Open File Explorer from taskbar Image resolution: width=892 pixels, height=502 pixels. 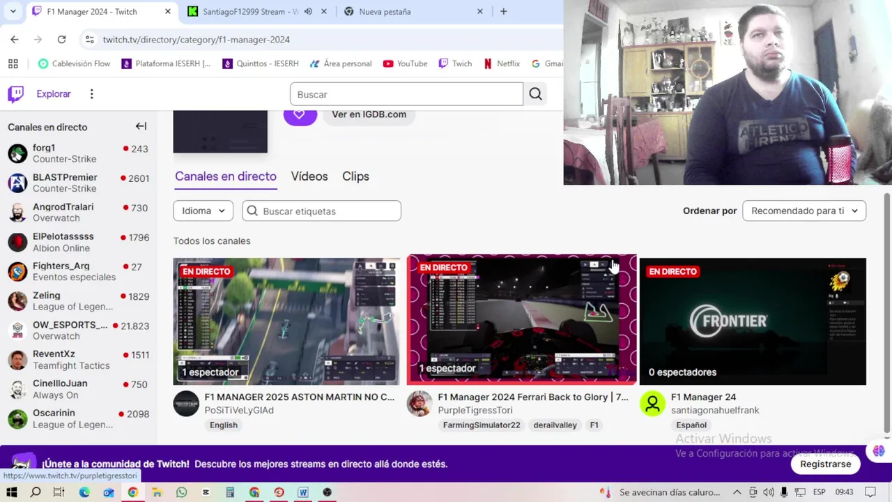click(157, 492)
